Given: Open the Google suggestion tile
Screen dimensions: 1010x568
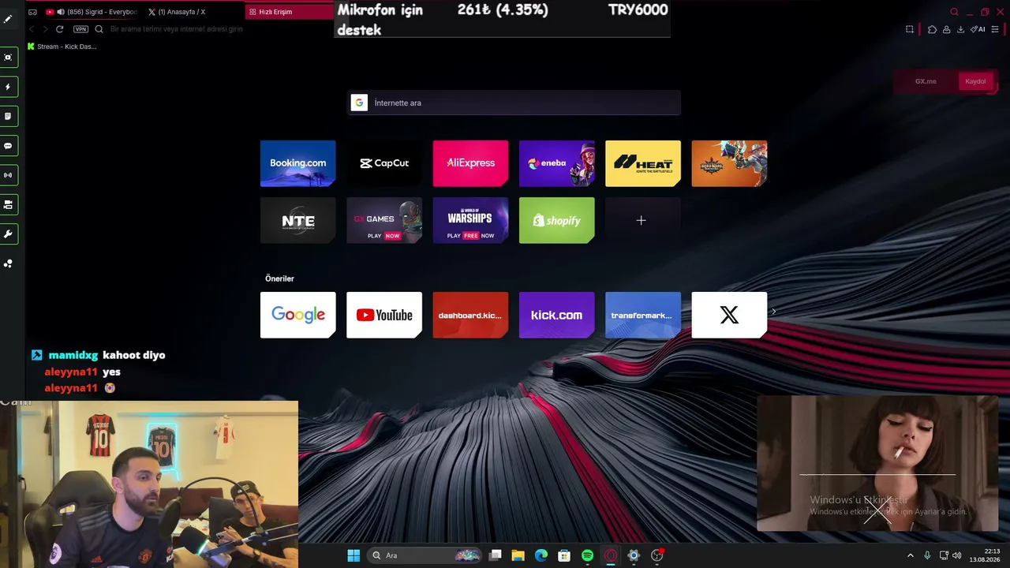Looking at the screenshot, I should coord(297,315).
